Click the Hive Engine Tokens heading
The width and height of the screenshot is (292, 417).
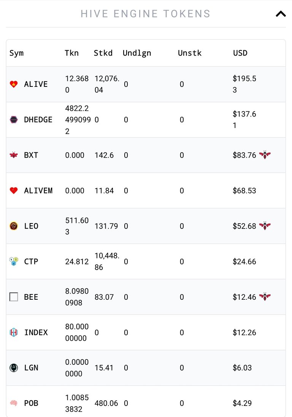[x=146, y=14]
